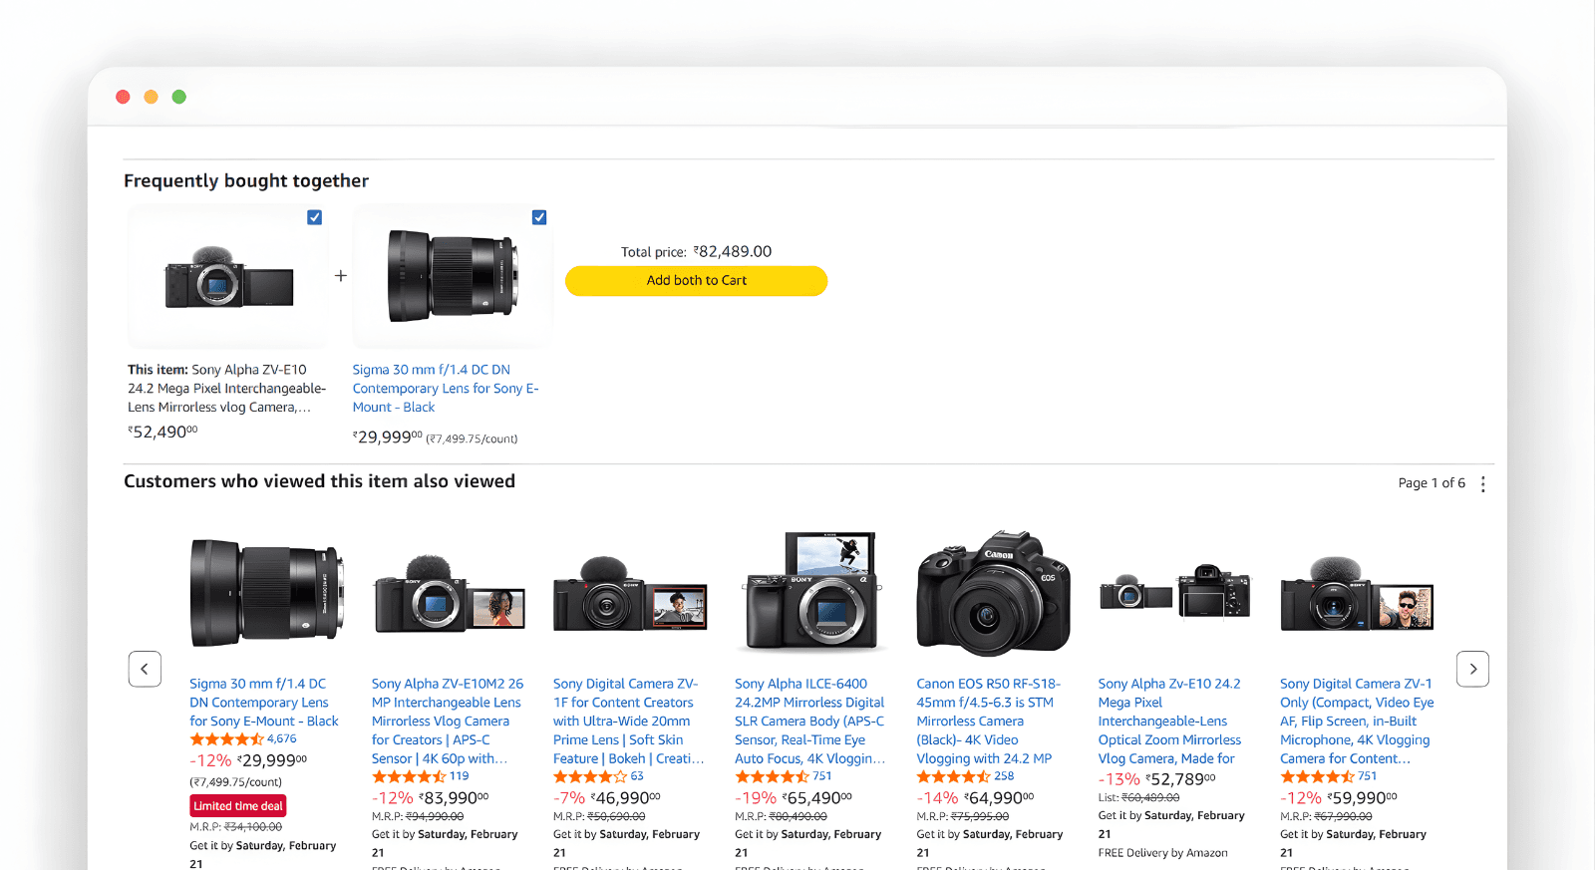Uncheck the Sony Alpha ZV-E10 bundle checkbox
Viewport: 1595px width, 870px height.
pos(314,217)
